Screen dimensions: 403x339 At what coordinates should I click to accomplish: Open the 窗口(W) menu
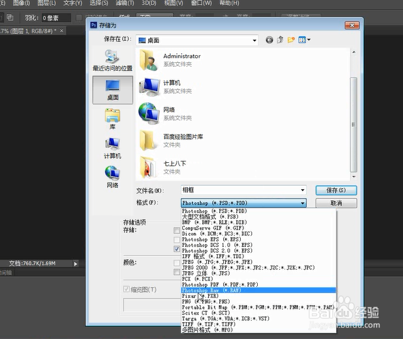[201, 3]
